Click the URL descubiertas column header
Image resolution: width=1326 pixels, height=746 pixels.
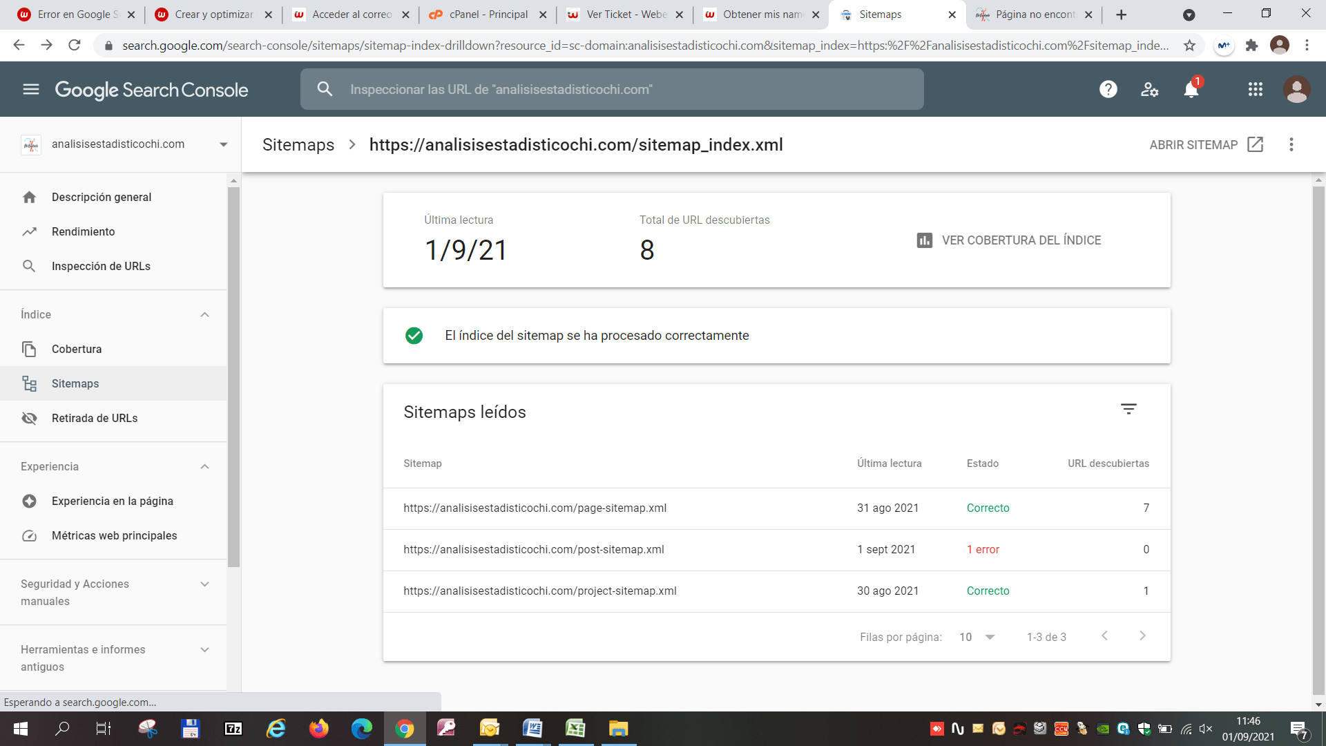[1108, 463]
